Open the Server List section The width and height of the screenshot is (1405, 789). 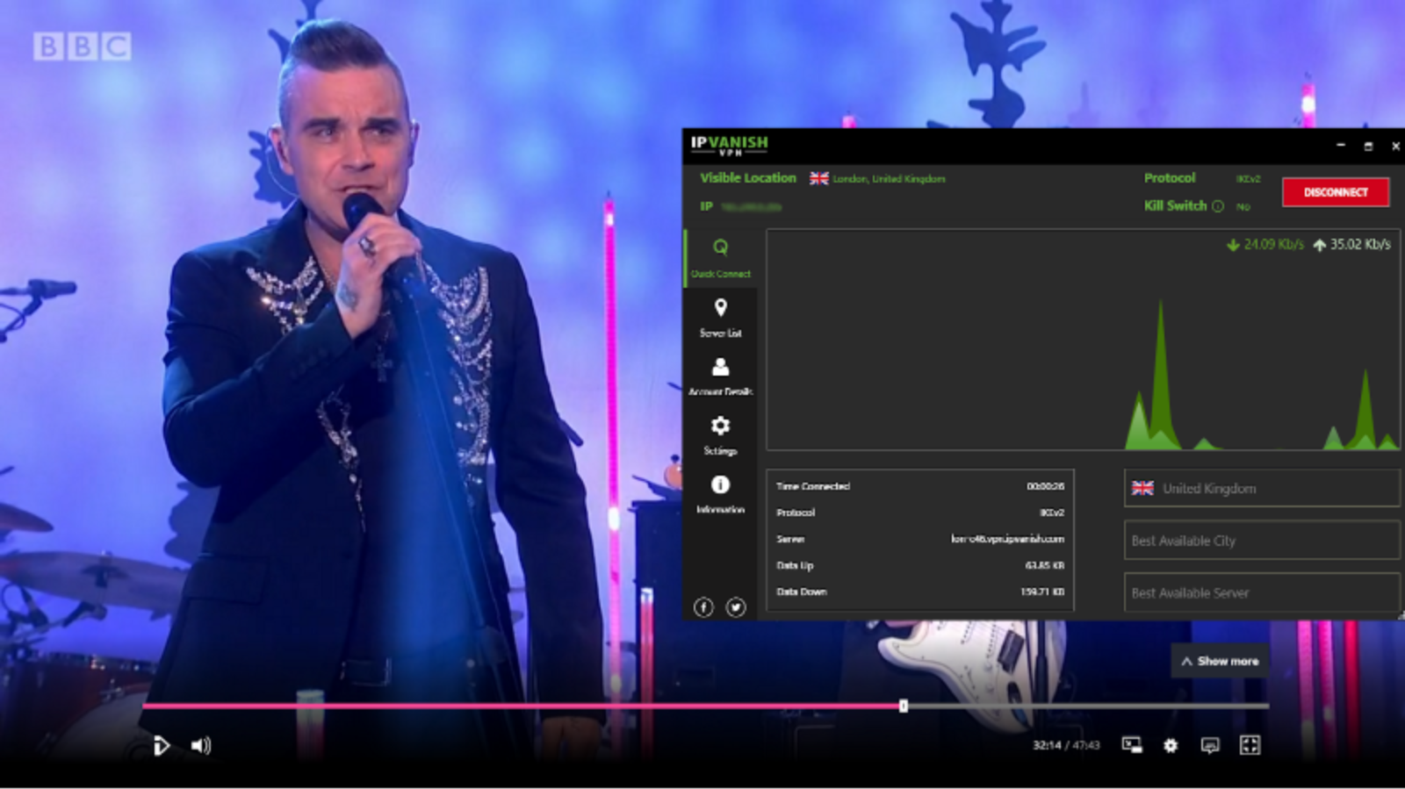click(720, 318)
